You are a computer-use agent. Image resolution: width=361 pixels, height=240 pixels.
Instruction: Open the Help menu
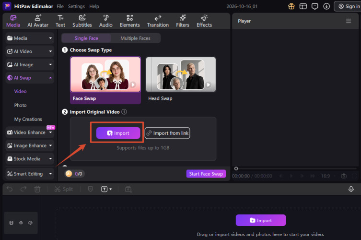94,6
